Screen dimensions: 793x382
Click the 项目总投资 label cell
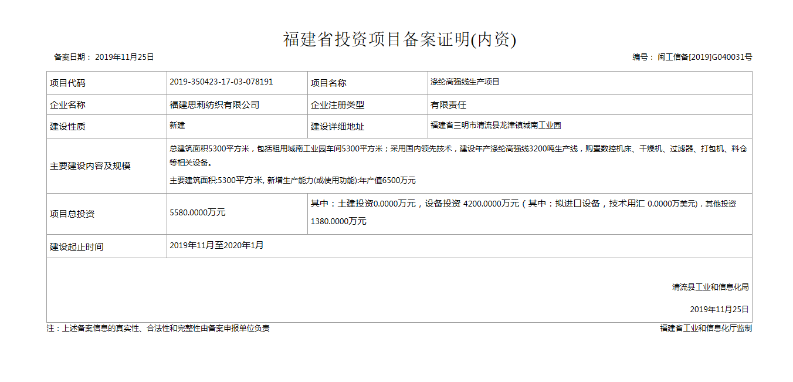(x=107, y=214)
